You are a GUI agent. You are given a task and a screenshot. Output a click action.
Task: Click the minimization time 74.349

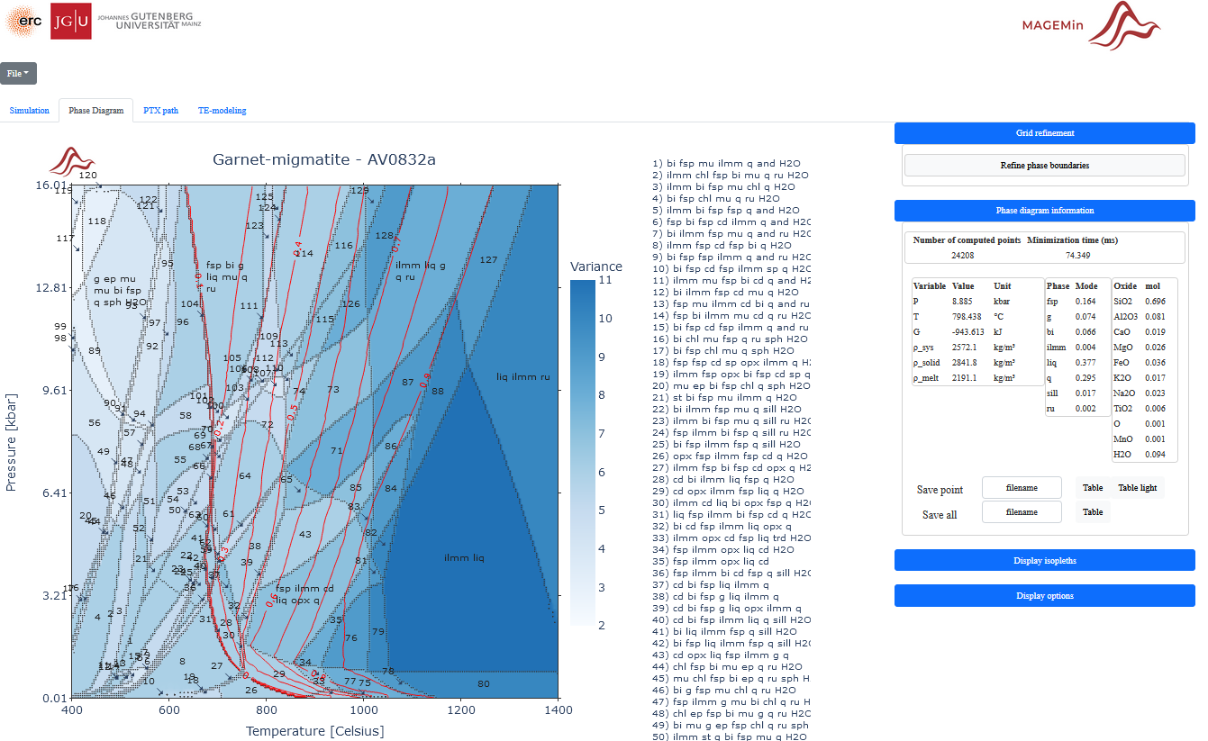coord(1077,256)
